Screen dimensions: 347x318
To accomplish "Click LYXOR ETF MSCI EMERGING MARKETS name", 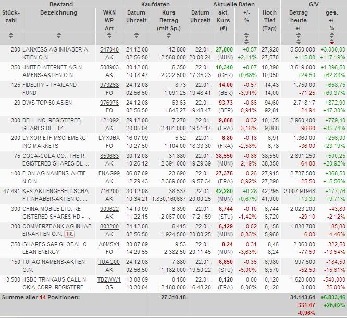I will click(x=54, y=142).
